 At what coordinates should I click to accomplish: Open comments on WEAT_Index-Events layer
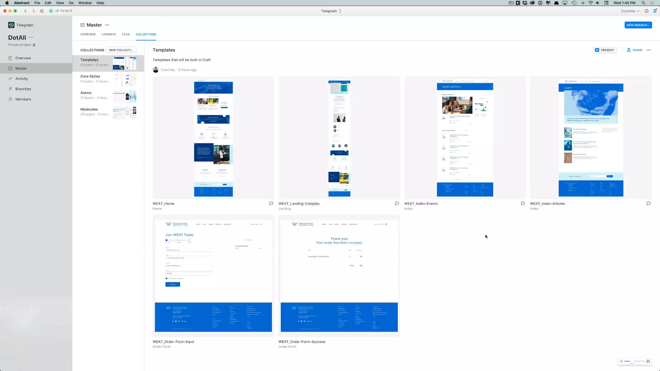(x=523, y=204)
